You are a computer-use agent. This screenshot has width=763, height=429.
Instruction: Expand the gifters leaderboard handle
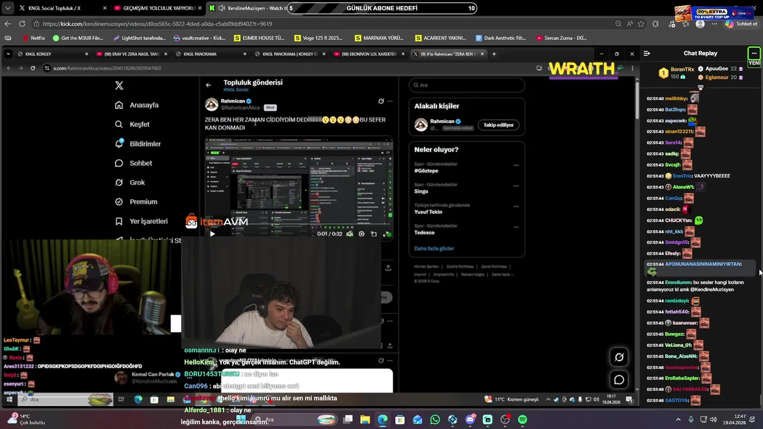point(700,88)
